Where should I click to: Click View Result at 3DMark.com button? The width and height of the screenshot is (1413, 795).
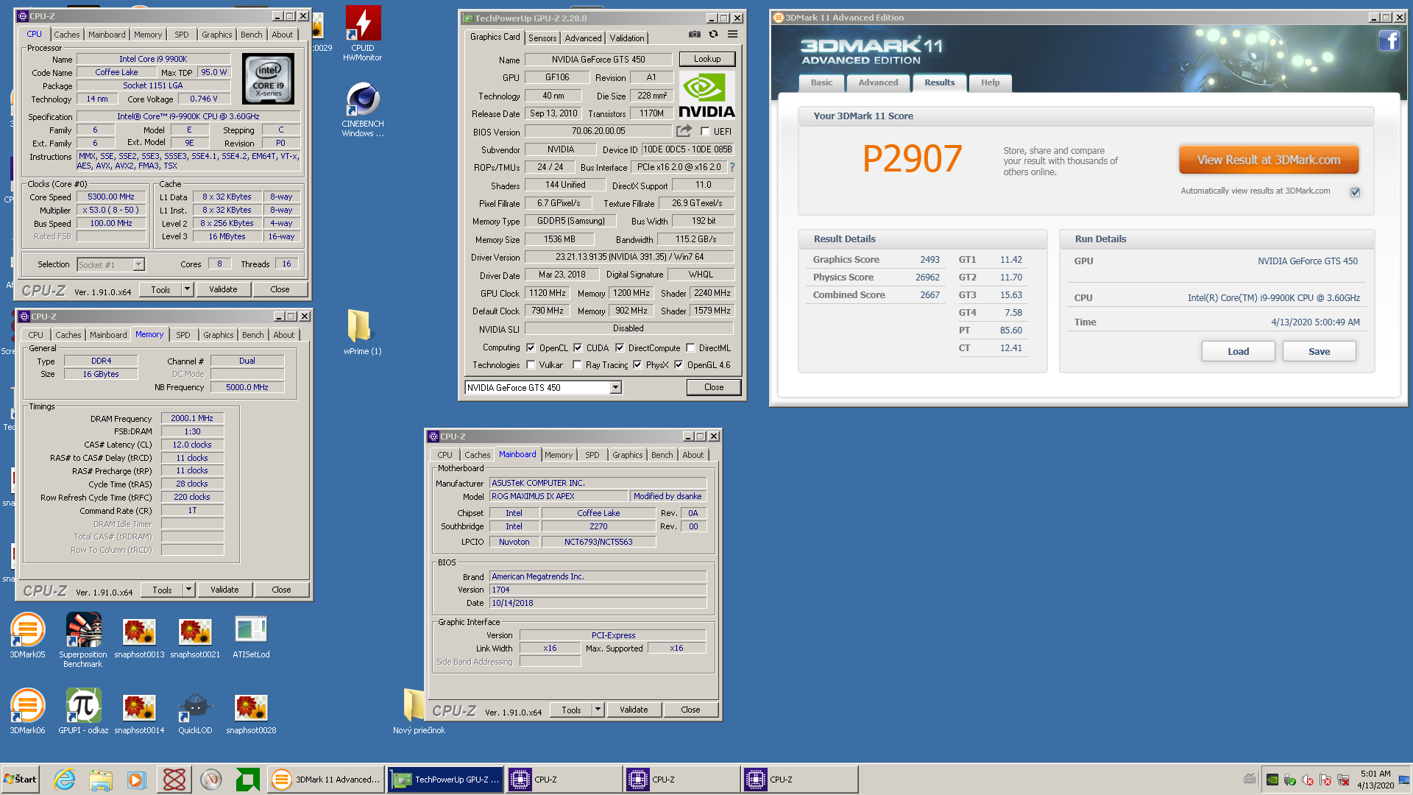click(x=1269, y=160)
